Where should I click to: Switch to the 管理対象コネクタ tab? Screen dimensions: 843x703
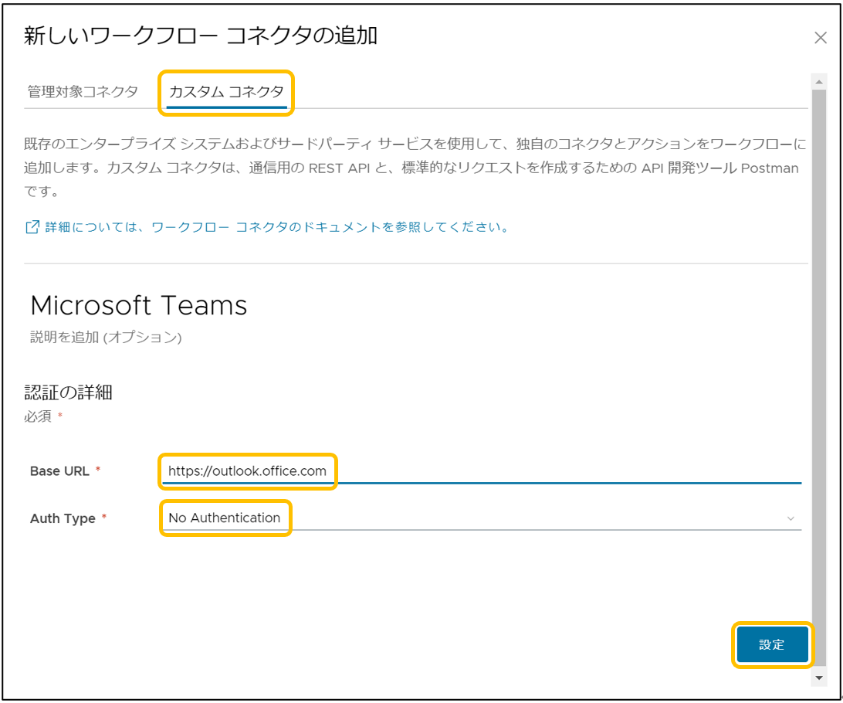coord(83,91)
